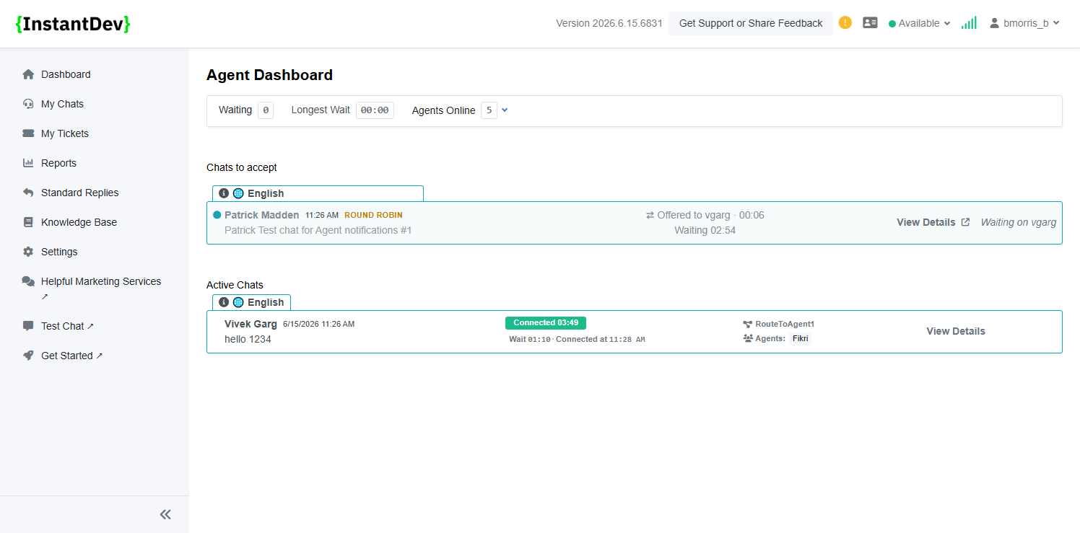The width and height of the screenshot is (1080, 533).
Task: Click the Connected 03:49 green badge
Action: [546, 322]
